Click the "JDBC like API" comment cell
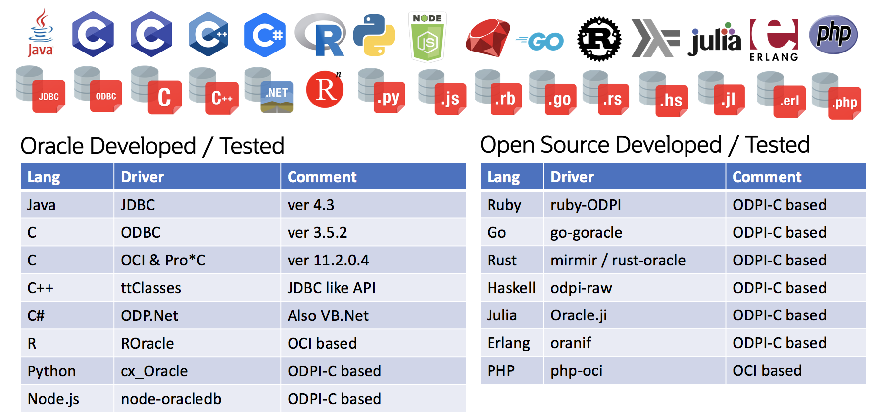The width and height of the screenshot is (883, 420). (373, 288)
